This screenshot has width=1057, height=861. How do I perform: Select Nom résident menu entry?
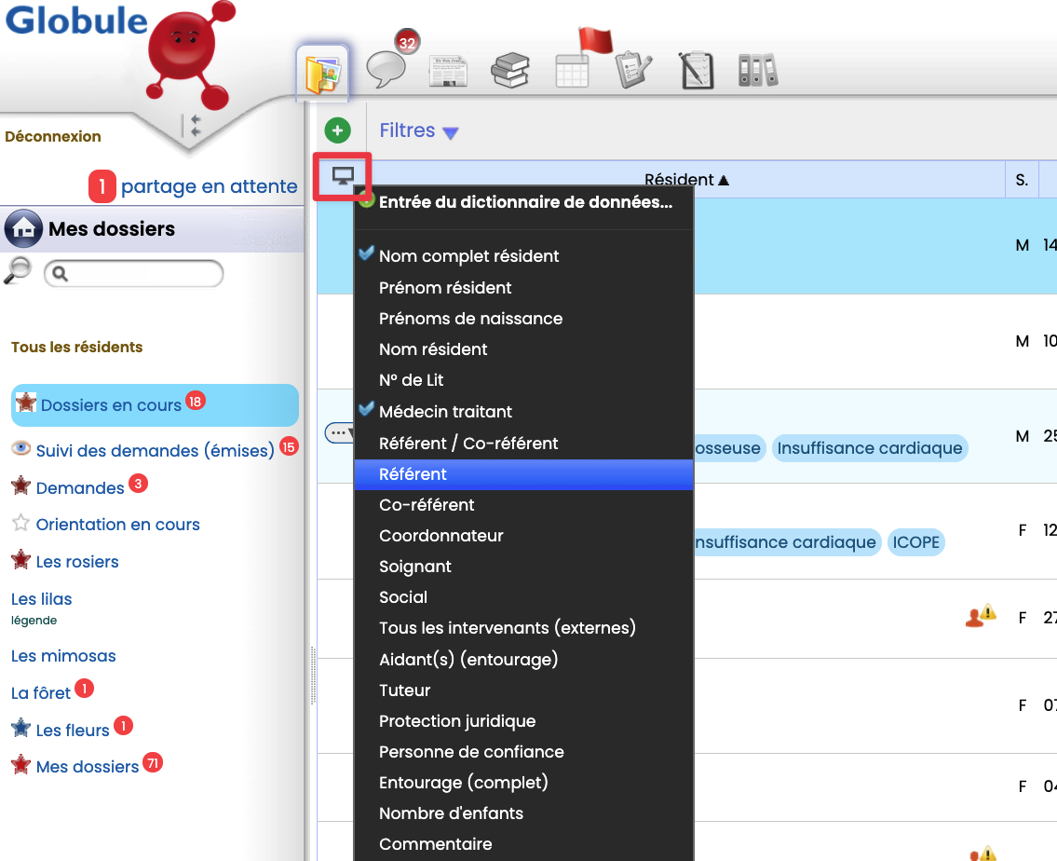point(433,349)
